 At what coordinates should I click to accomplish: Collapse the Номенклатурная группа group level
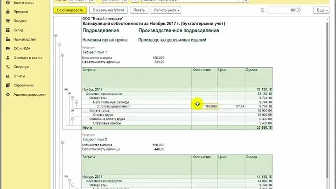pos(59,44)
